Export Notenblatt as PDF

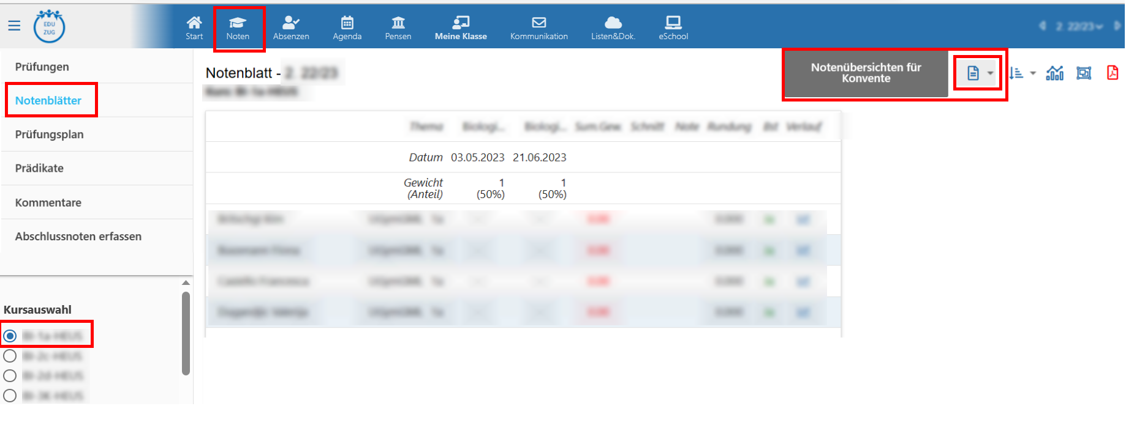coord(1113,73)
